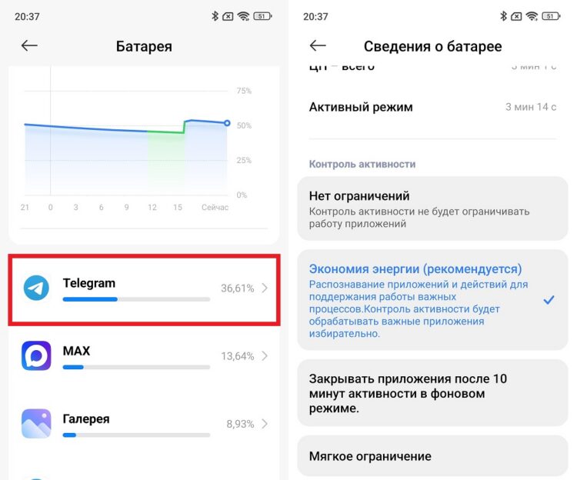Viewport: 577px width, 480px height.
Task: Open the Активный режим row
Action: tap(432, 107)
